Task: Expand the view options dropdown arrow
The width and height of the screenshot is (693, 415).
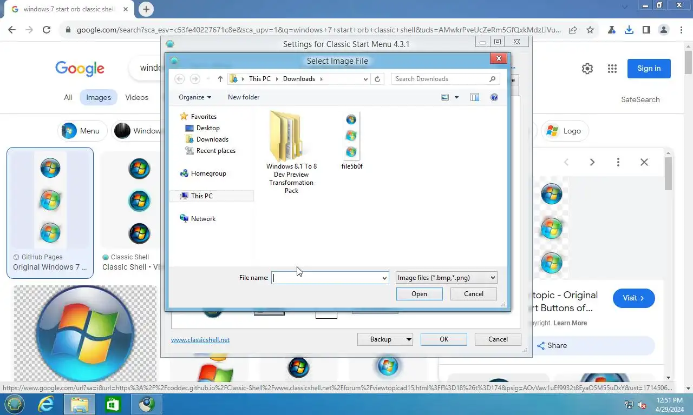Action: tap(456, 97)
